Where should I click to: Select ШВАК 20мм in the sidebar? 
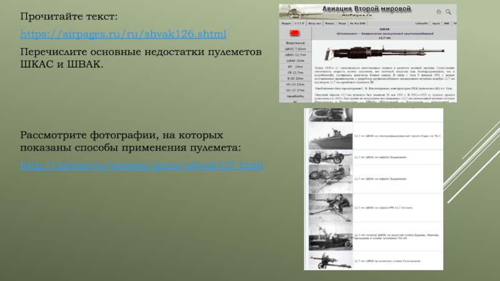click(x=295, y=61)
